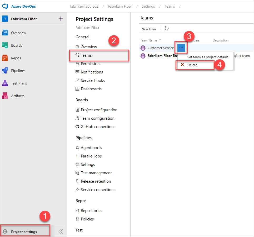Open Parallel jobs page
This screenshot has height=237, width=254.
coord(91,156)
